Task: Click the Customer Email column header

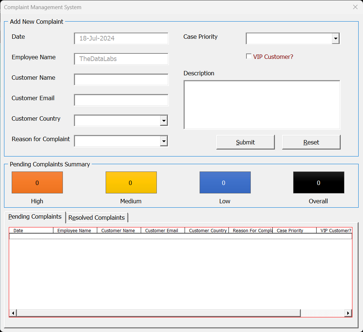Action: coord(163,230)
